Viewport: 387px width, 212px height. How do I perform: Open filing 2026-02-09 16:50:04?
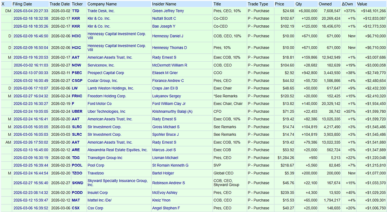[x=31, y=48]
